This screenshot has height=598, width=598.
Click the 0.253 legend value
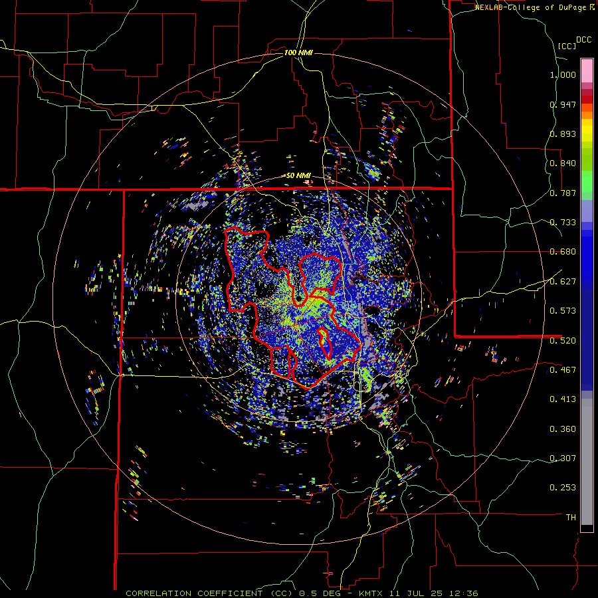coord(563,488)
